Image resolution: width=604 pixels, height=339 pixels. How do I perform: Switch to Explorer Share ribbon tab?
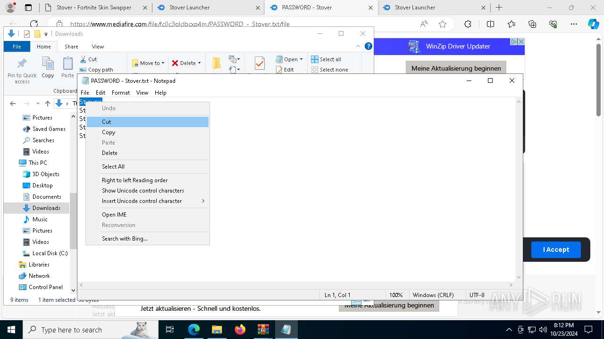(x=71, y=47)
